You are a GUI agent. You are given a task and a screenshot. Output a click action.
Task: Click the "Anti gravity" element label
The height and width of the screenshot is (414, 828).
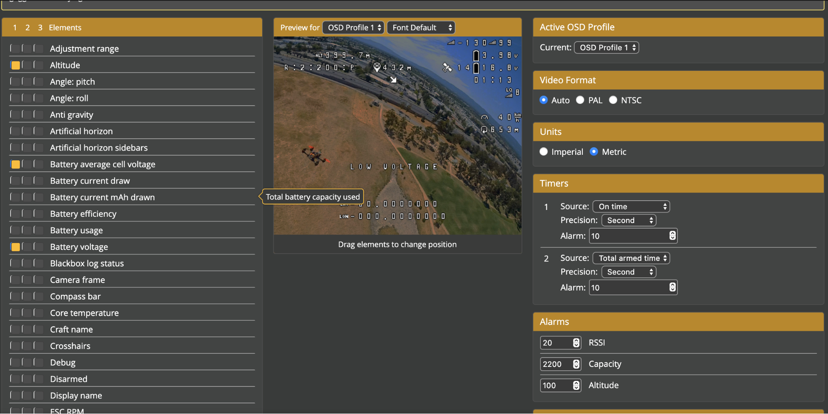click(72, 115)
